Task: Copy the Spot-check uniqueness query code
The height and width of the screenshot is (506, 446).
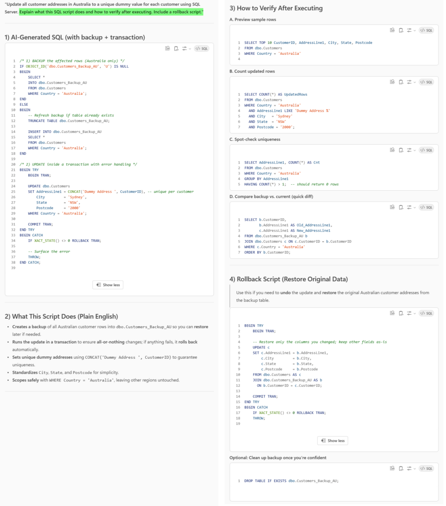Action: tap(401, 150)
